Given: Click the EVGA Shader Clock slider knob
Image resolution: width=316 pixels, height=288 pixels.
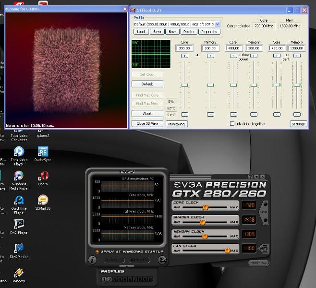Looking at the screenshot, I should pyautogui.click(x=202, y=222).
